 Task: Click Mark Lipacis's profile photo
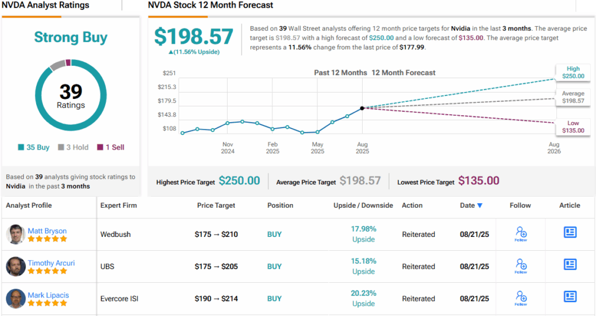pyautogui.click(x=15, y=299)
